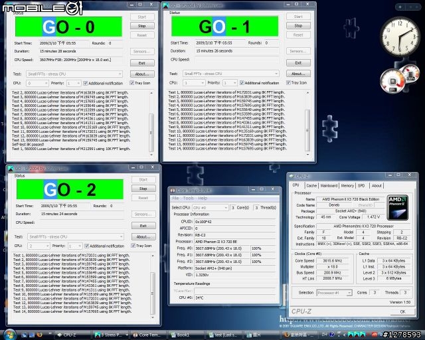Click the Core Temp title bar icon

(173, 191)
